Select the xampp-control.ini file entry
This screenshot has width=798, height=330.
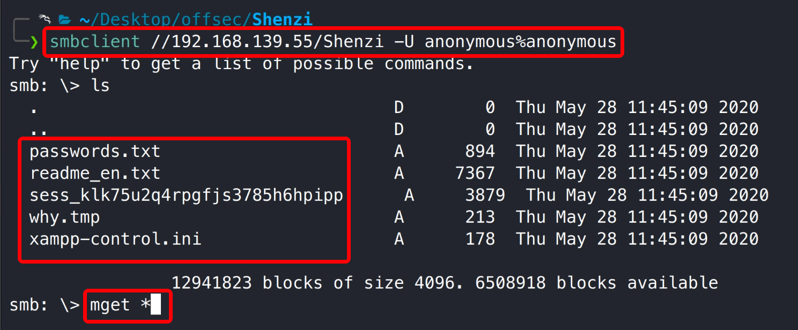click(115, 238)
